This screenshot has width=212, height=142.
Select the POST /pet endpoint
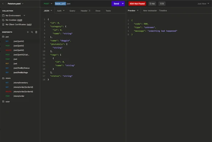(x=20, y=59)
